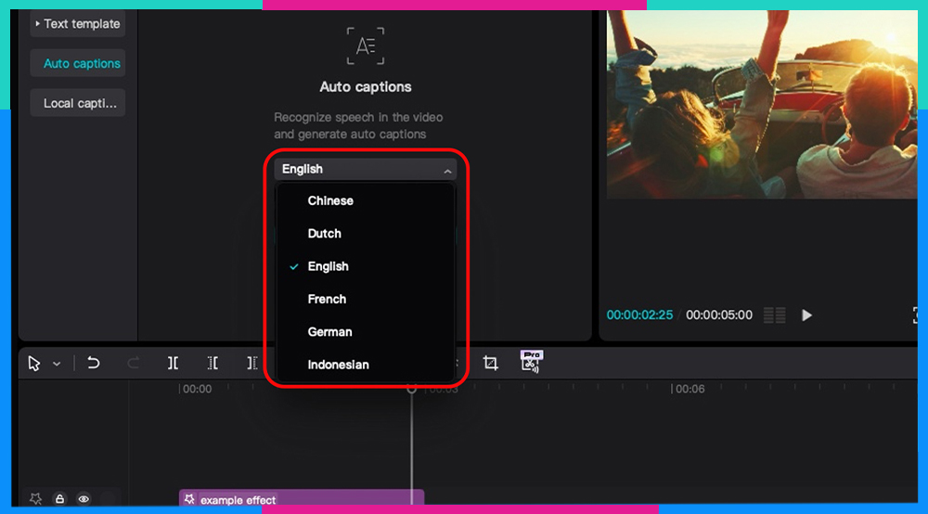The height and width of the screenshot is (514, 928).
Task: Play the video preview
Action: (806, 315)
